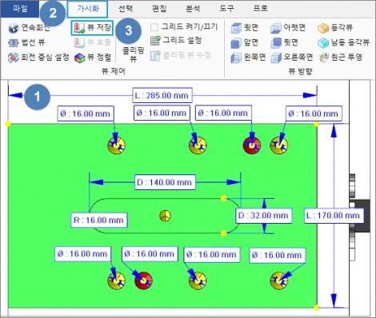Switch to 윗면 view direction
Viewport: 376px width, 318px height.
[244, 28]
